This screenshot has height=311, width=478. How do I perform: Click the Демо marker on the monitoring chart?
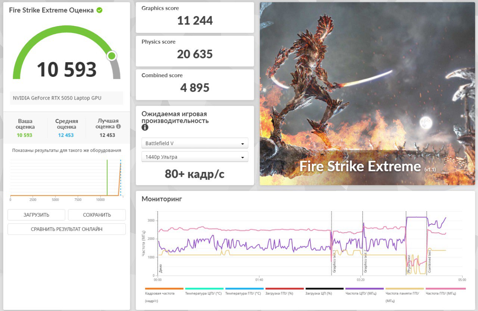point(161,268)
